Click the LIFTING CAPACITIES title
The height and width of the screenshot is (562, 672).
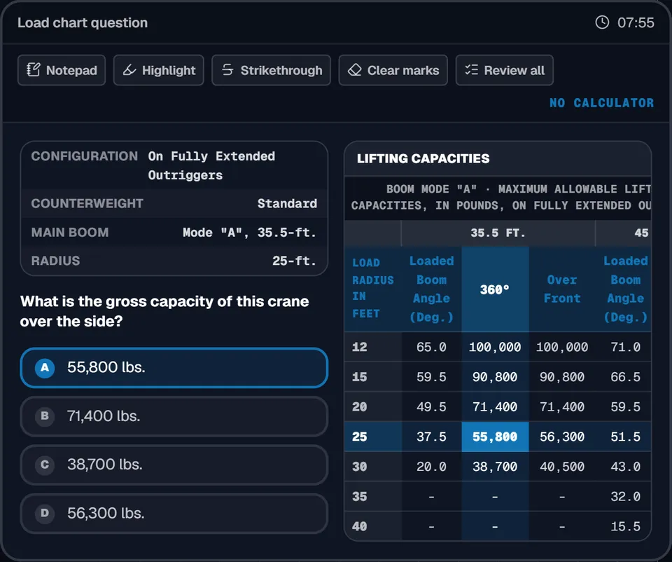[423, 158]
